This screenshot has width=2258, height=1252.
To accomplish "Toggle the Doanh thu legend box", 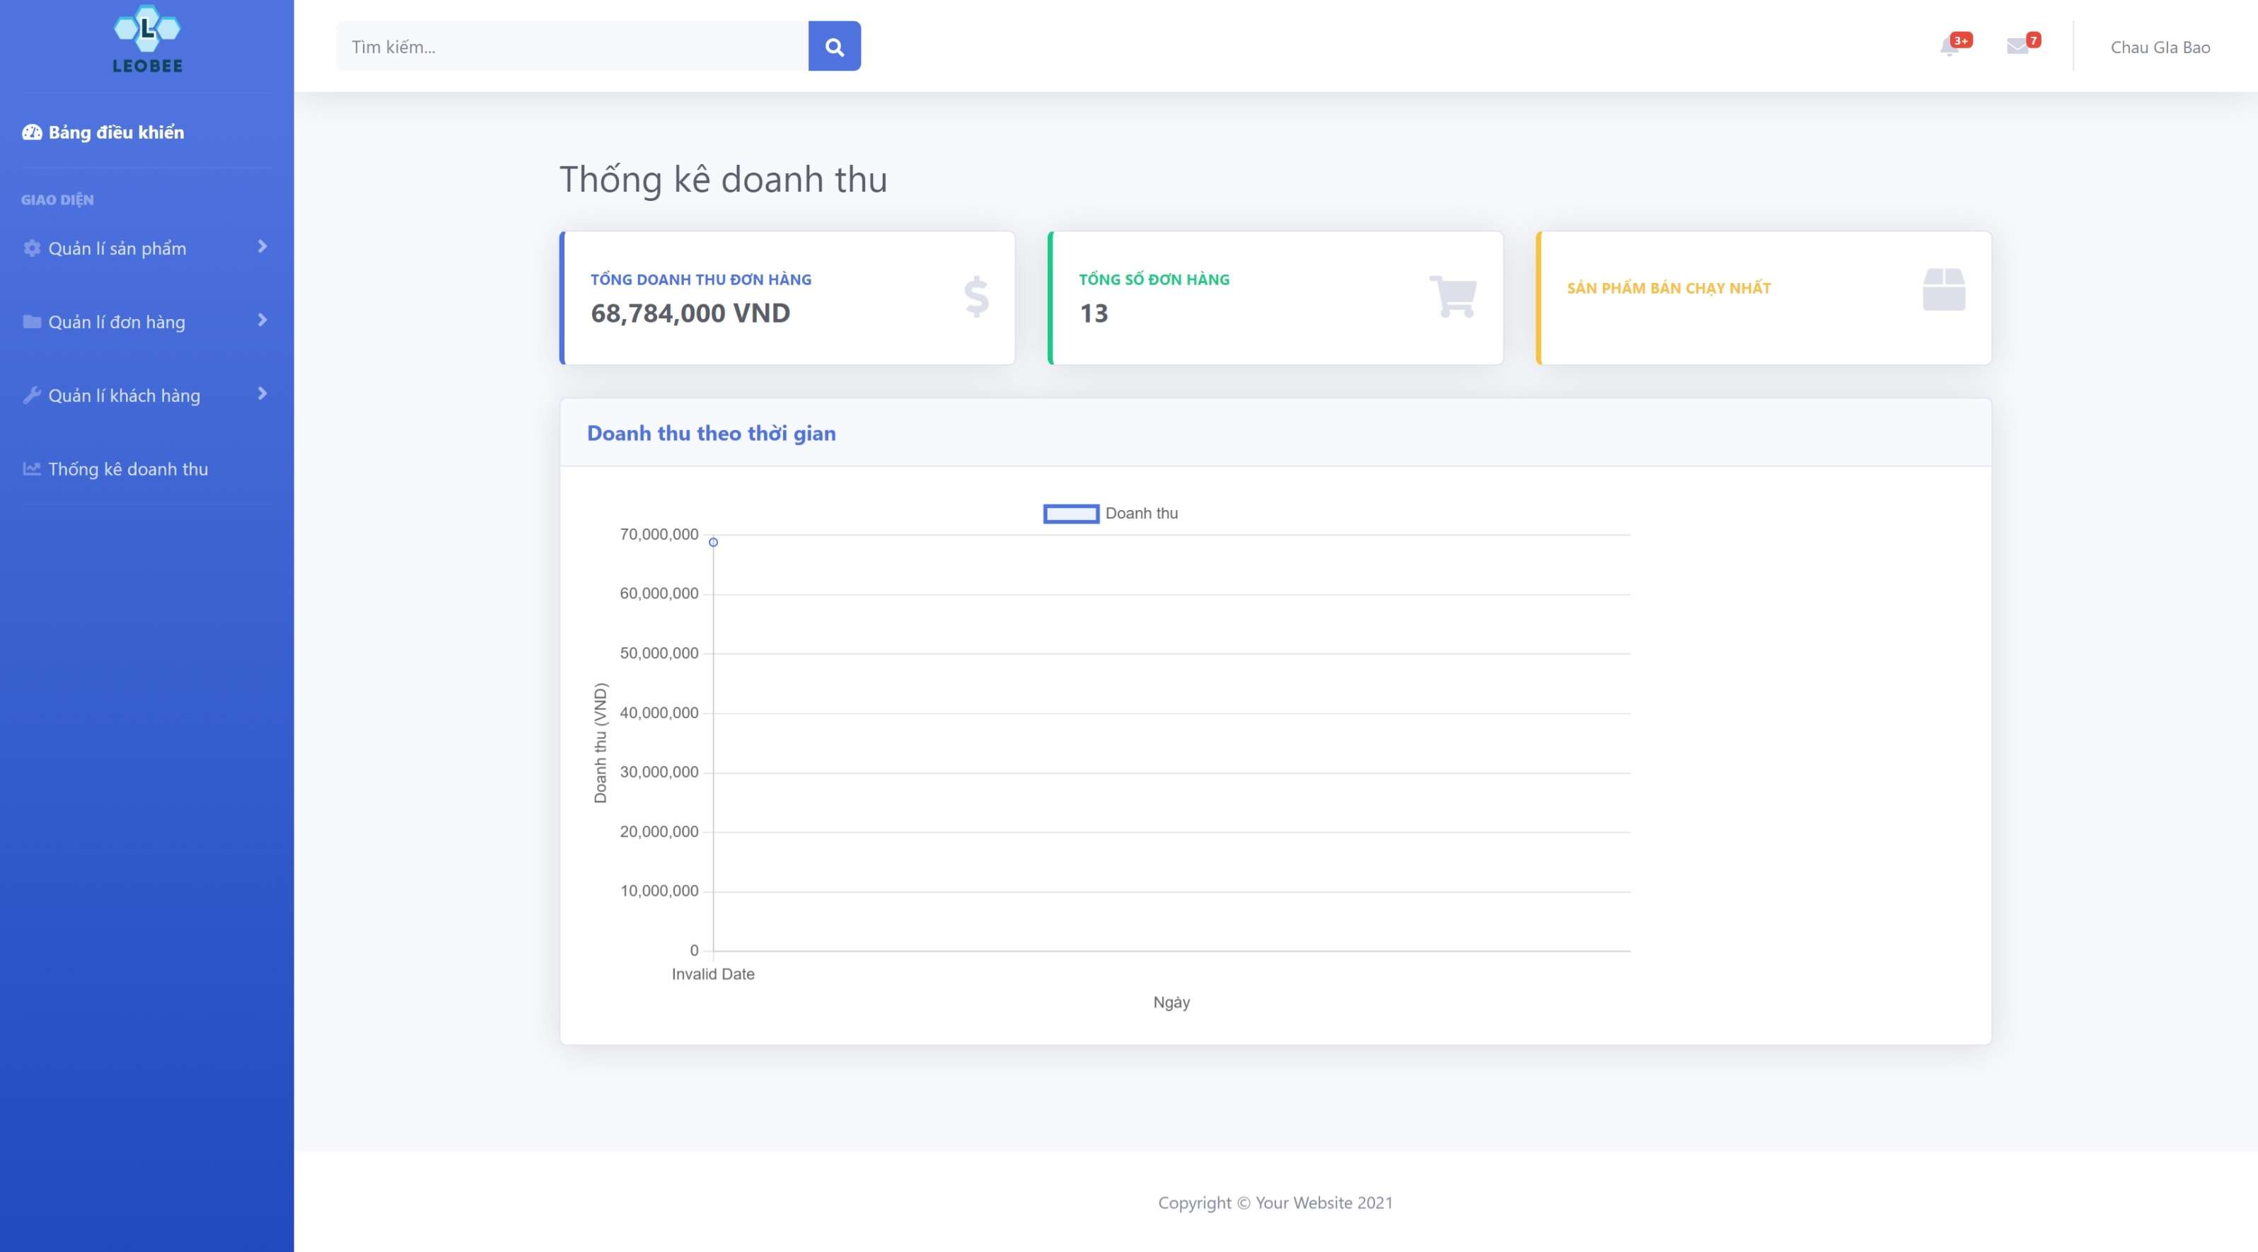I will tap(1070, 514).
